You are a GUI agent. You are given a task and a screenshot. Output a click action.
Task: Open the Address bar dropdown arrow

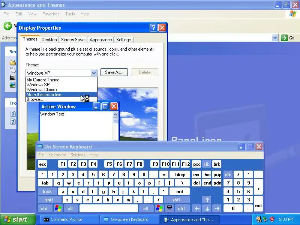275,38
